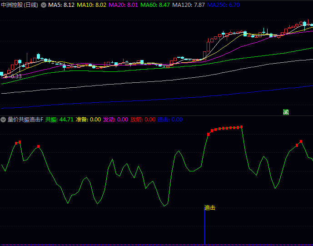
Task: Click the 量价共振追击F indicator name
Action: [x=25, y=120]
